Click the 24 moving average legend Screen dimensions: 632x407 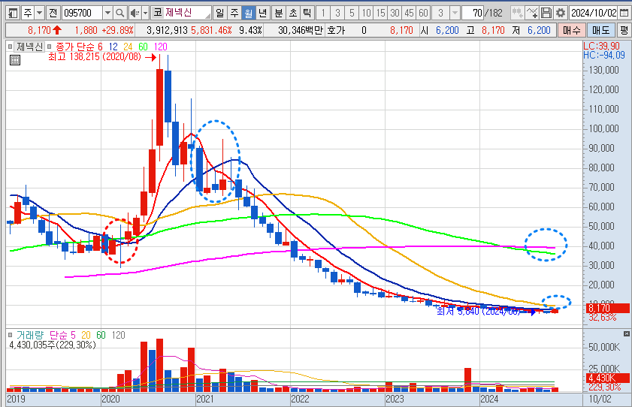128,47
